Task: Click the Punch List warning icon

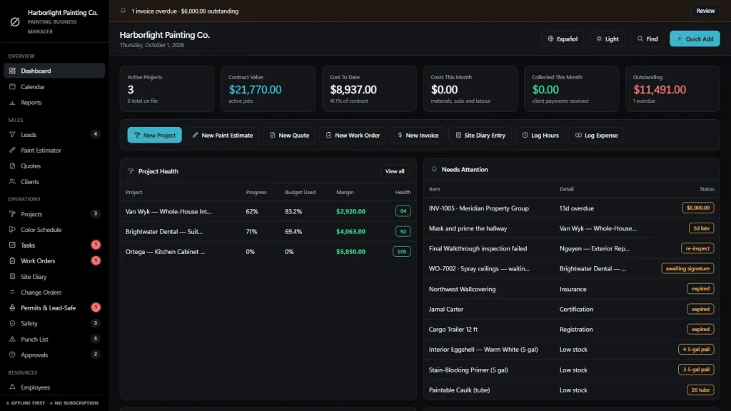Action: coord(13,339)
